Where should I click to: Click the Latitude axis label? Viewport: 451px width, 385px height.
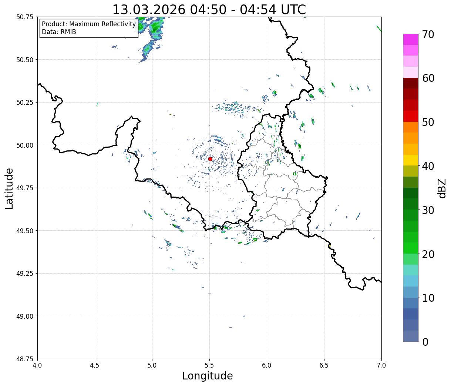click(x=9, y=188)
